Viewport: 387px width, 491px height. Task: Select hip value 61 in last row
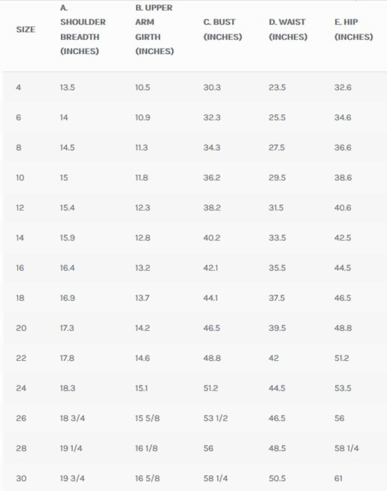point(338,478)
